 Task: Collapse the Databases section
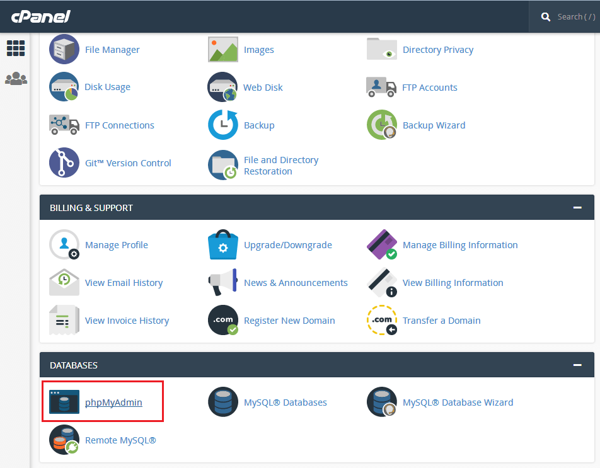pos(577,365)
